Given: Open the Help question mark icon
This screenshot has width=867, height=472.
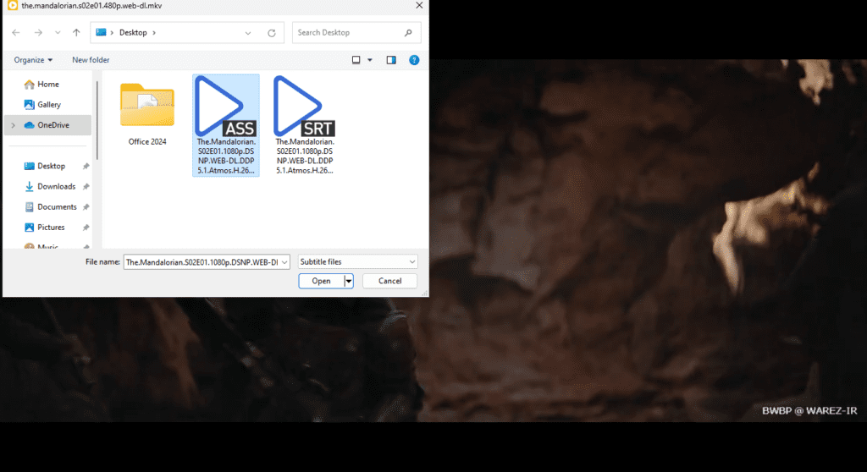Looking at the screenshot, I should (414, 60).
